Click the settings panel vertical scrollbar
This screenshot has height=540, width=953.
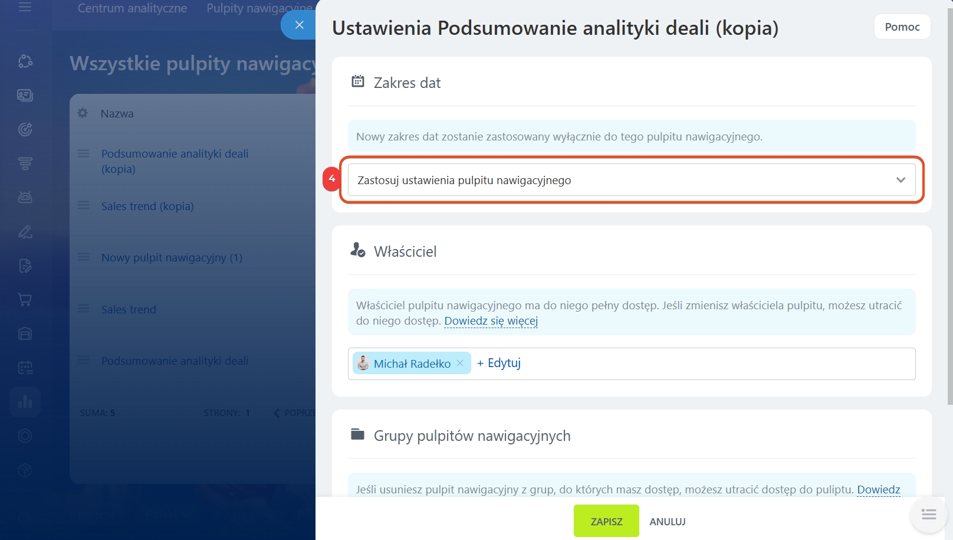click(x=949, y=207)
